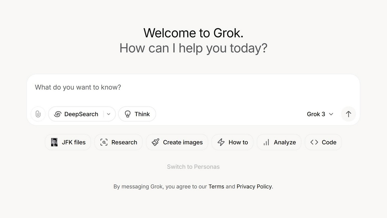Click the paperclip attach file icon

point(38,114)
